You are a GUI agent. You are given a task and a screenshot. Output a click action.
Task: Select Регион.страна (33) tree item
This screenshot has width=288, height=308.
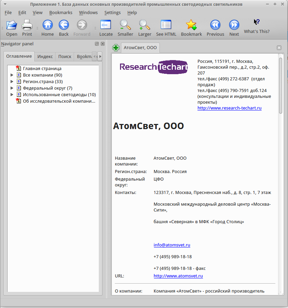[x=43, y=81]
